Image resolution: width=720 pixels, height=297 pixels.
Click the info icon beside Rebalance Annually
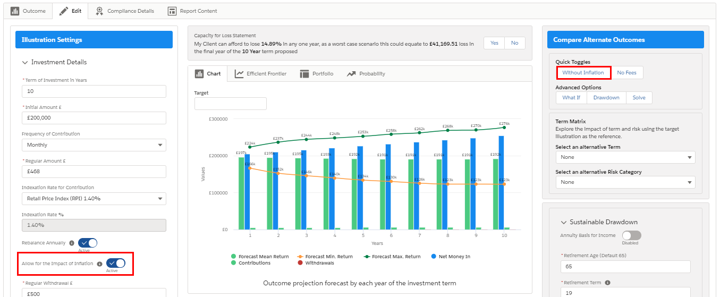click(72, 243)
